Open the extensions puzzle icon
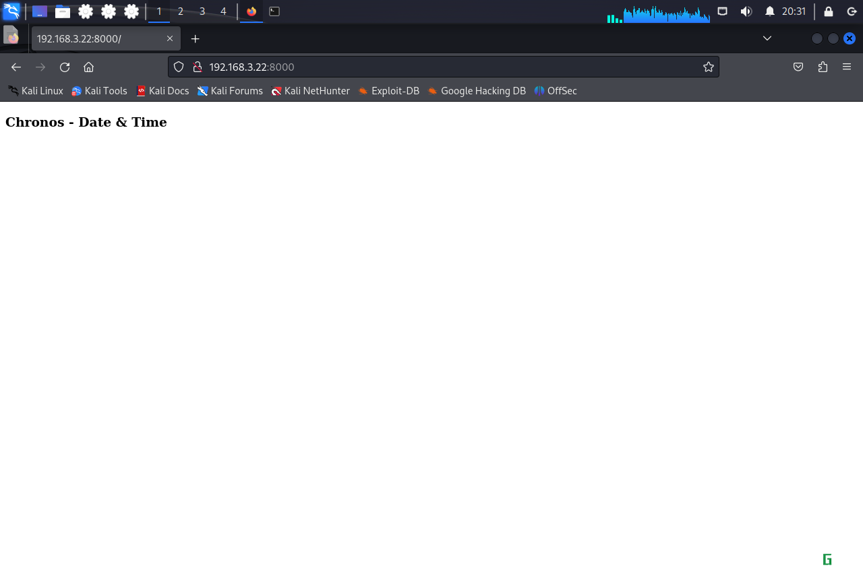 pyautogui.click(x=823, y=67)
